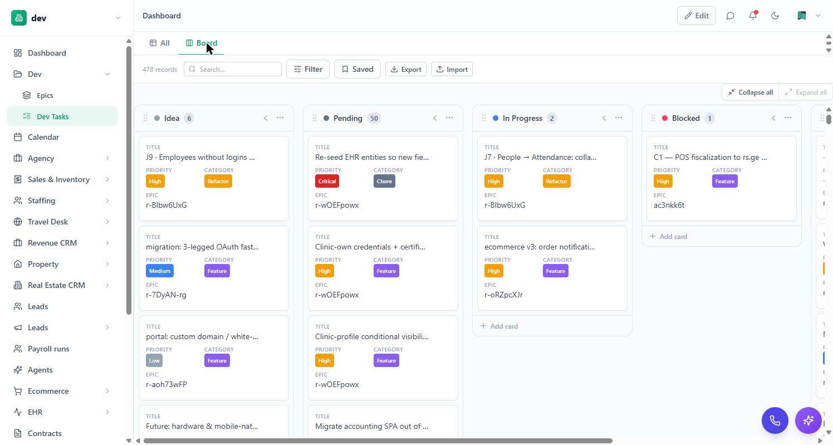Screen dimensions: 833x445
Task: Open the AI sparkle assistant button
Action: 808,420
